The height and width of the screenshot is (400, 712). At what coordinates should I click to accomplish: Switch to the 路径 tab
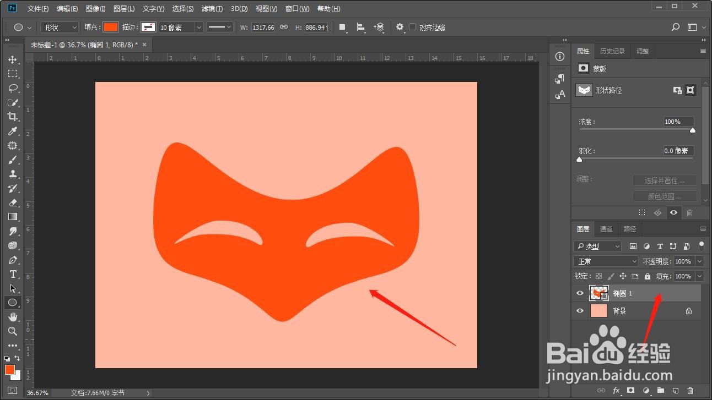[630, 229]
